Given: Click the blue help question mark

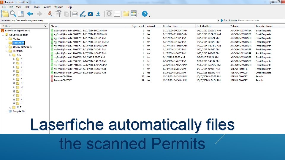Looking at the screenshot, I should 145,14.
